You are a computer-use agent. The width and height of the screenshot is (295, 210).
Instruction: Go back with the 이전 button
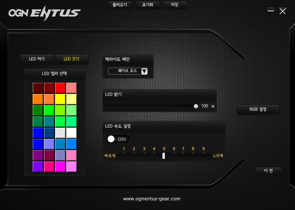[x=268, y=171]
